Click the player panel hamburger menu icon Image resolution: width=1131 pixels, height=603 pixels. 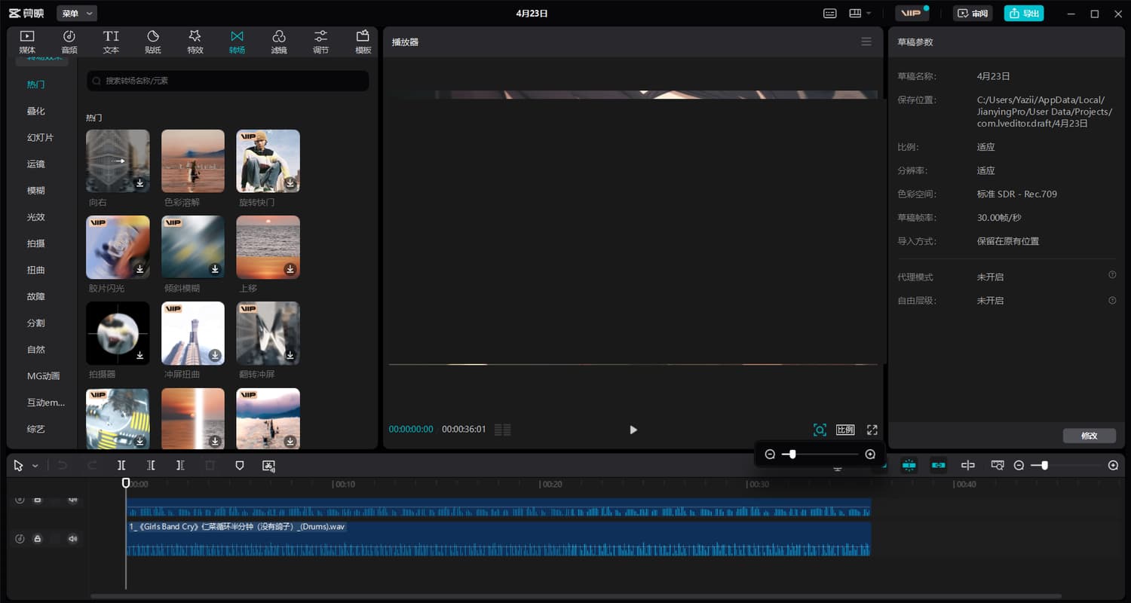tap(866, 41)
